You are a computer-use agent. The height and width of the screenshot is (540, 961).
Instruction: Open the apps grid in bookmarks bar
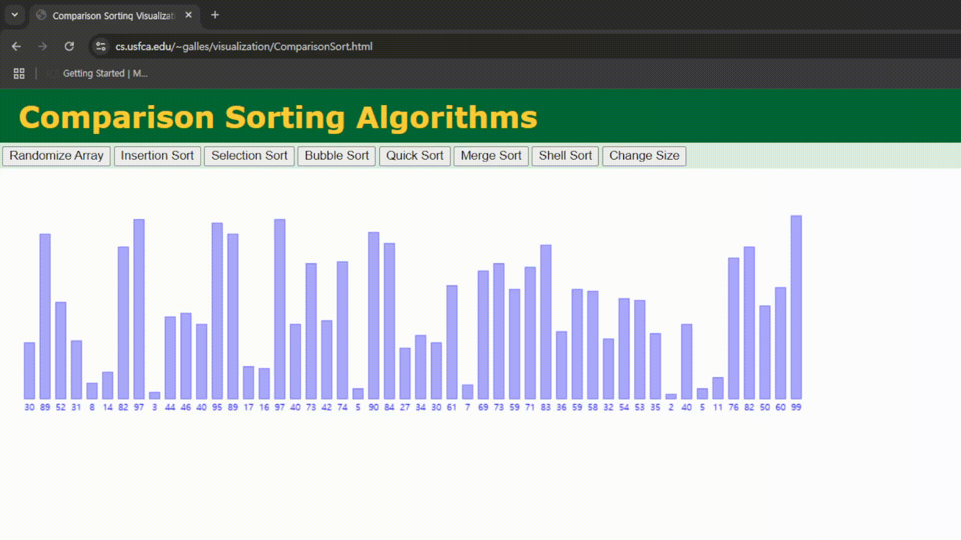[x=19, y=73]
